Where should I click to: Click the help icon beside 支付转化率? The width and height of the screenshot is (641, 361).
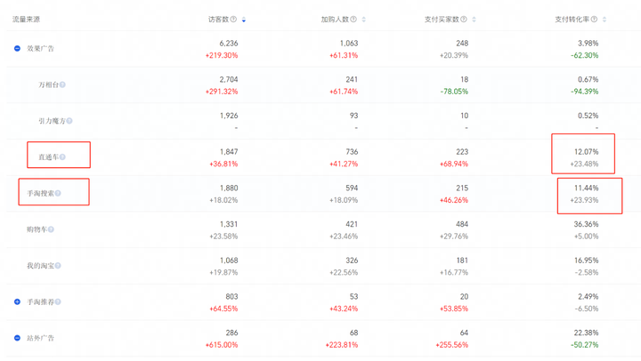(594, 19)
